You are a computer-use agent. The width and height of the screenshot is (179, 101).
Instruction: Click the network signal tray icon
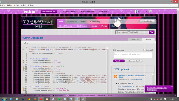pyautogui.click(x=154, y=99)
